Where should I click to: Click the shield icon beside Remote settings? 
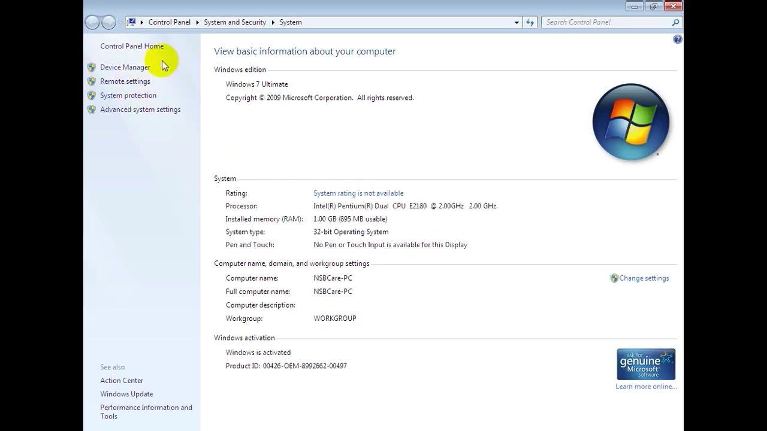pyautogui.click(x=92, y=81)
